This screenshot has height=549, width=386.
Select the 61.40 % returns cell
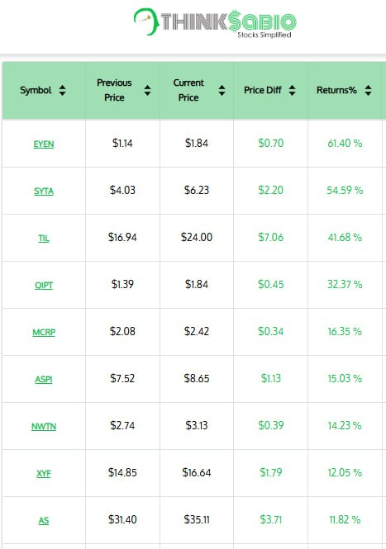click(345, 144)
